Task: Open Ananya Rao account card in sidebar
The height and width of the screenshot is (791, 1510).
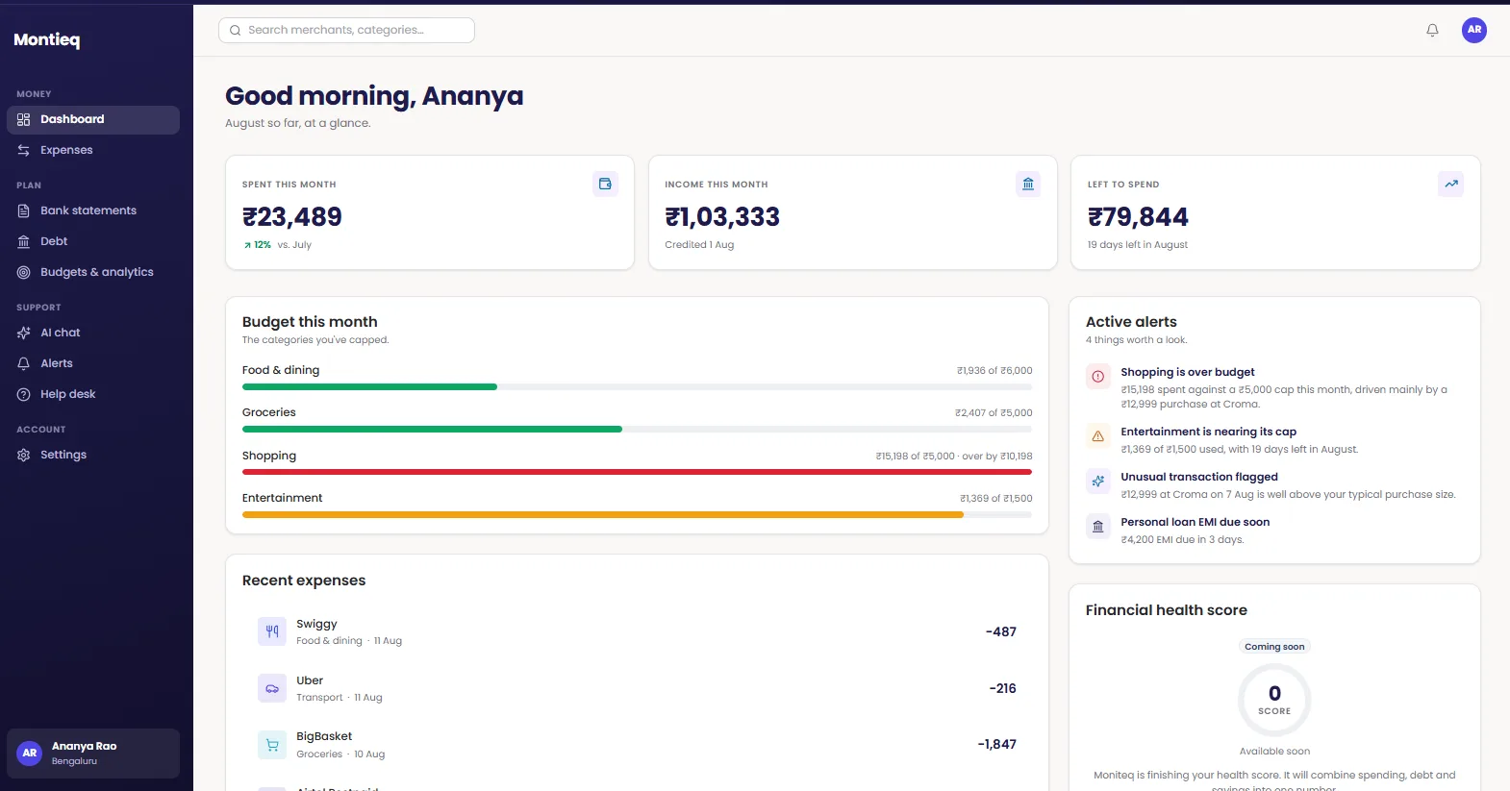Action: pos(93,754)
